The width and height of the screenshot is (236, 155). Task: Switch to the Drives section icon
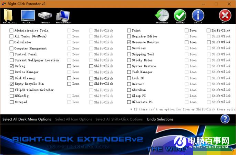click(45, 15)
